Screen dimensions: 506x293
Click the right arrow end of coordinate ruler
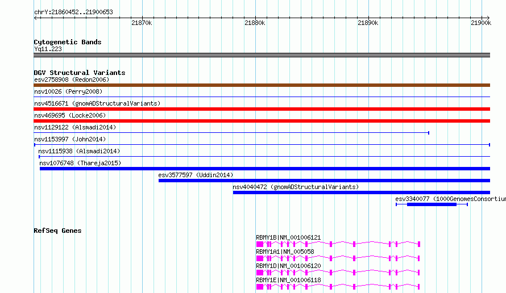[x=488, y=18]
